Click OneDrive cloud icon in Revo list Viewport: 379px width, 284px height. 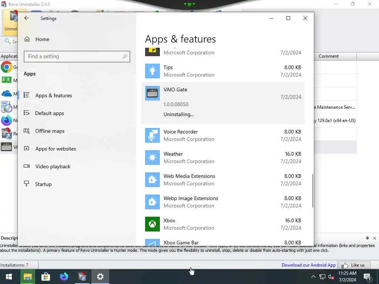7,94
